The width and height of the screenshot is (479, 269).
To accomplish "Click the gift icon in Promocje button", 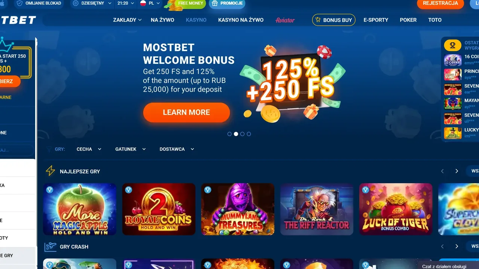I will pos(214,3).
